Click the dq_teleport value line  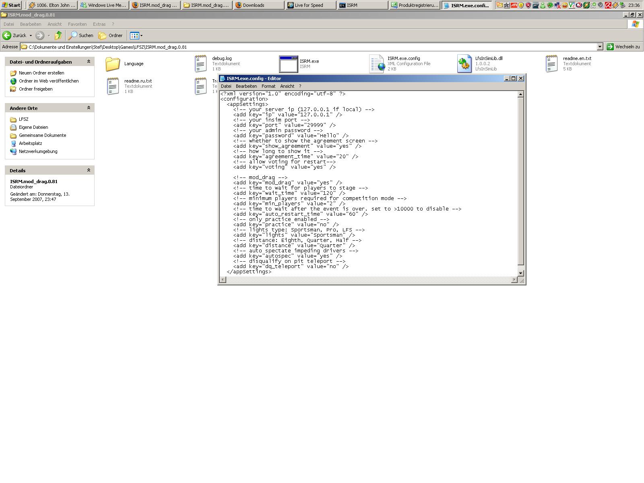coord(291,266)
